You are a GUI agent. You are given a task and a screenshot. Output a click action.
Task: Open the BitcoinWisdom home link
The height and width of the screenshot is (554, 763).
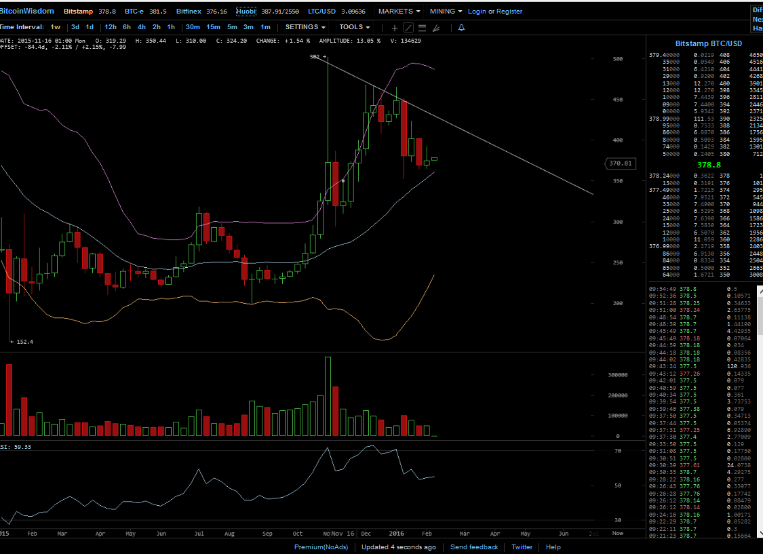point(26,11)
